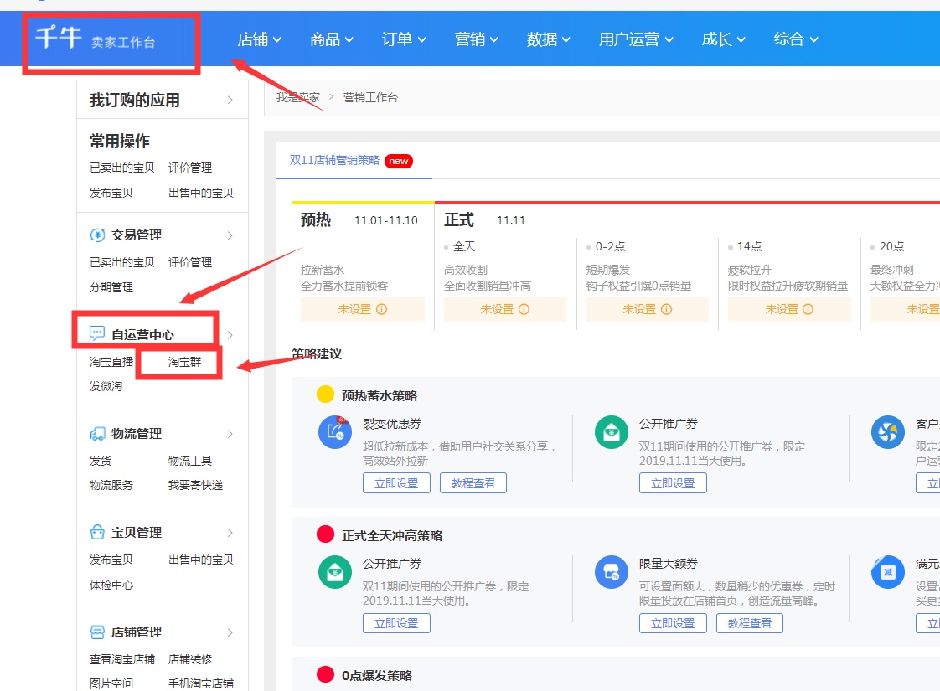Click 未设置 under 全天 高效收割
This screenshot has height=691, width=940.
pyautogui.click(x=505, y=309)
